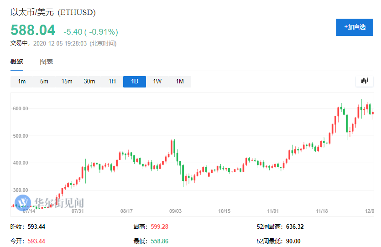Image resolution: width=381 pixels, height=247 pixels.
Task: Click the current price 588.04
Action: 33,31
